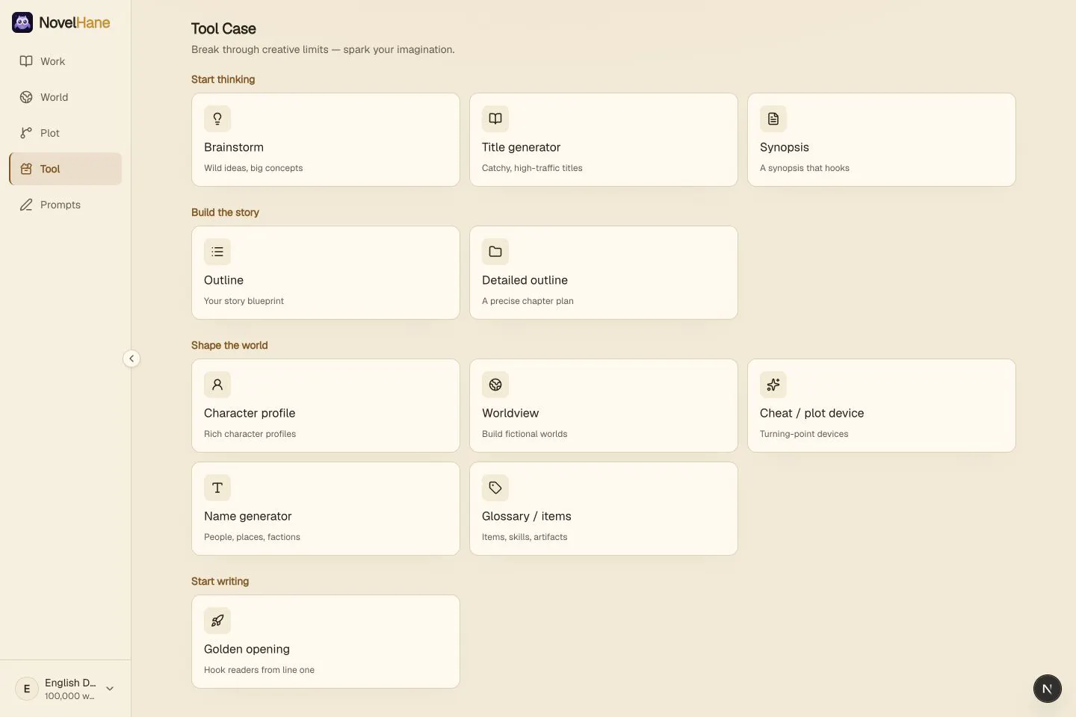Image resolution: width=1076 pixels, height=717 pixels.
Task: Click the Golden opening rocket icon
Action: click(x=217, y=621)
